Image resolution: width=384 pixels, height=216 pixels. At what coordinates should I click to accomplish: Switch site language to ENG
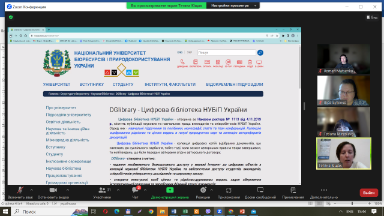coord(180,52)
